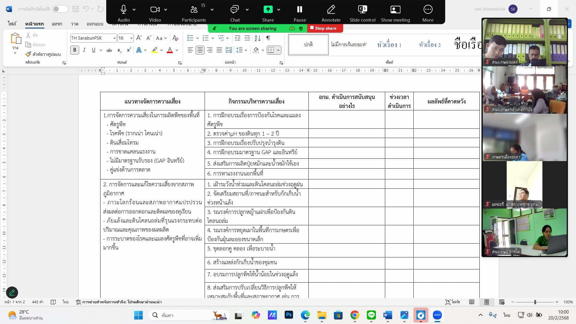
Task: Pause the Zoom screen share
Action: click(x=300, y=13)
